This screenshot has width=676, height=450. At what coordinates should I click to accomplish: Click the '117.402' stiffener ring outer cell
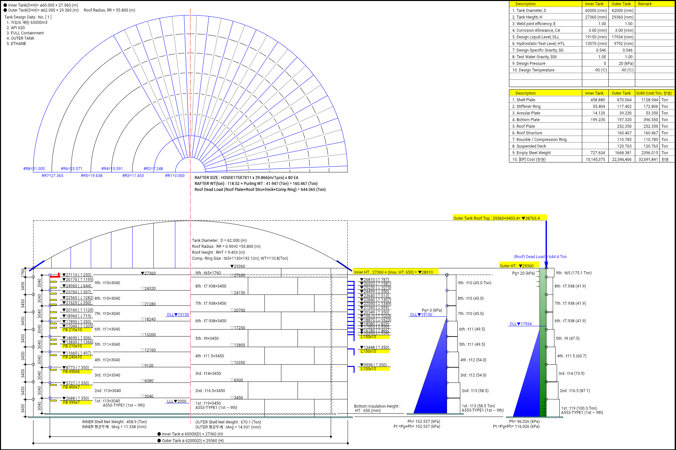point(624,107)
